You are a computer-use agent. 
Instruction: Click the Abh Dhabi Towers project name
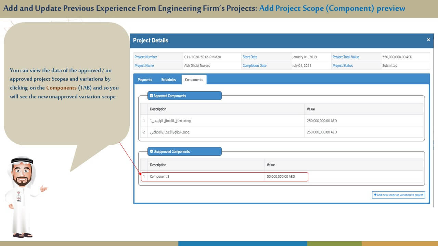(197, 66)
